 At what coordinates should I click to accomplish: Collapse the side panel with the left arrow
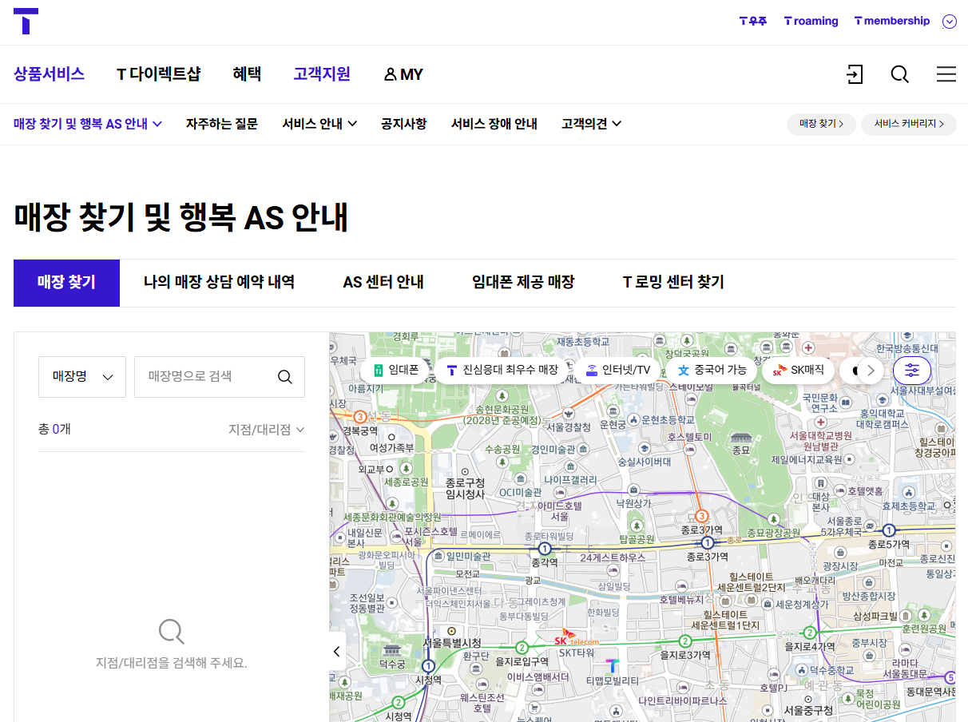[x=336, y=651]
